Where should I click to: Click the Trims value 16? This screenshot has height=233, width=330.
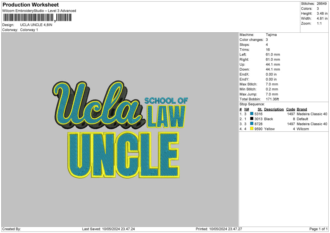(268, 49)
